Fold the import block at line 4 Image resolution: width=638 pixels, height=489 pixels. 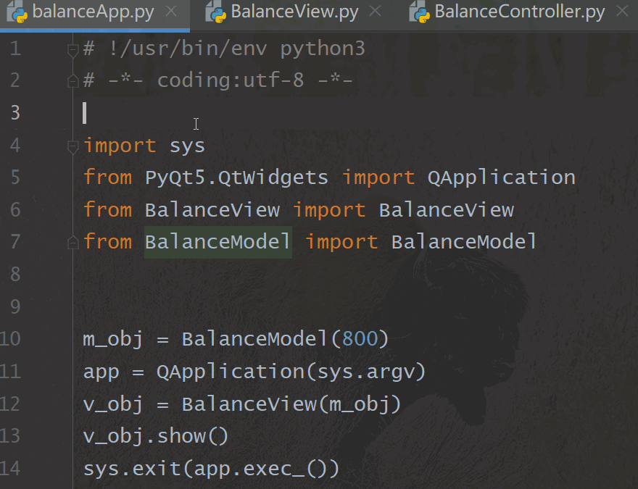(x=72, y=146)
